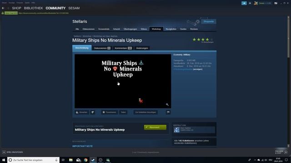Rate the mod with thumbs up

[x=82, y=112]
